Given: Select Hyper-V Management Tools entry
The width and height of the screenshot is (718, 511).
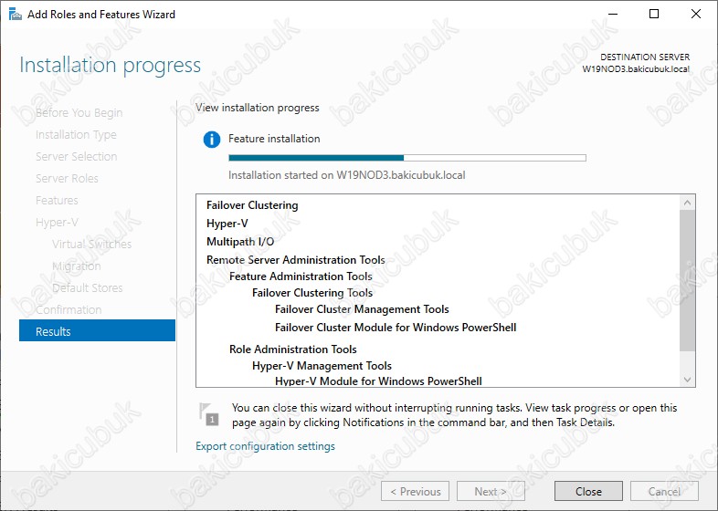Looking at the screenshot, I should 322,366.
